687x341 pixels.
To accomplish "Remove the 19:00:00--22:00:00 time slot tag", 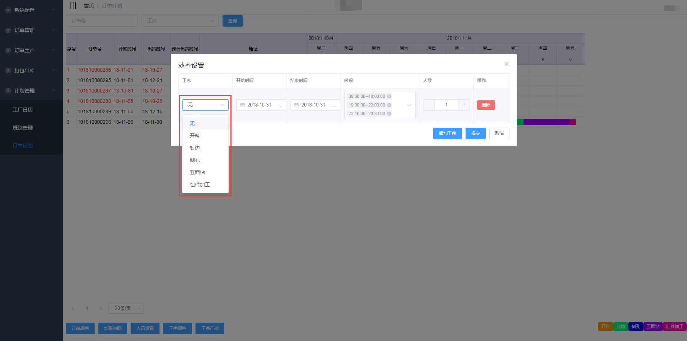I will click(389, 105).
